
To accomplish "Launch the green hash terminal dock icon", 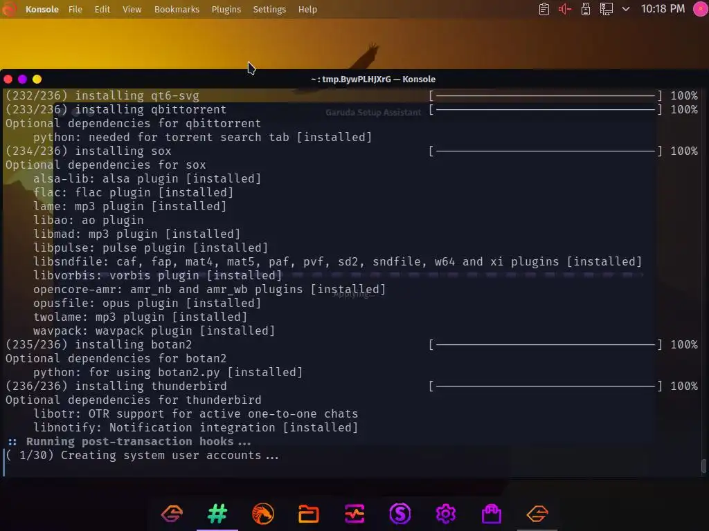I will (x=217, y=514).
